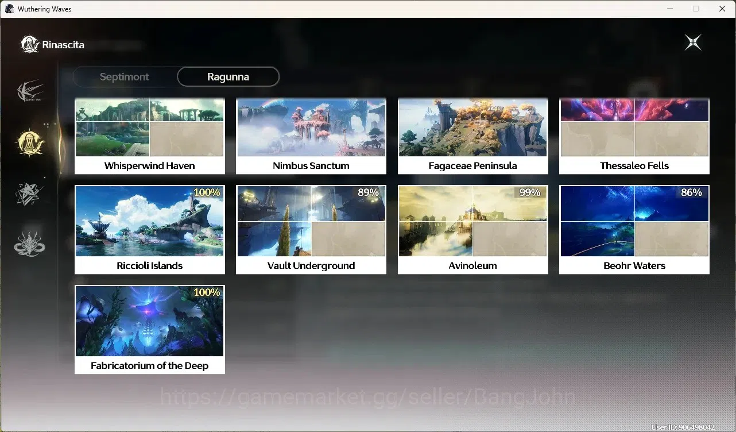Select the Ragunna tab
This screenshot has height=432, width=736.
coord(228,77)
